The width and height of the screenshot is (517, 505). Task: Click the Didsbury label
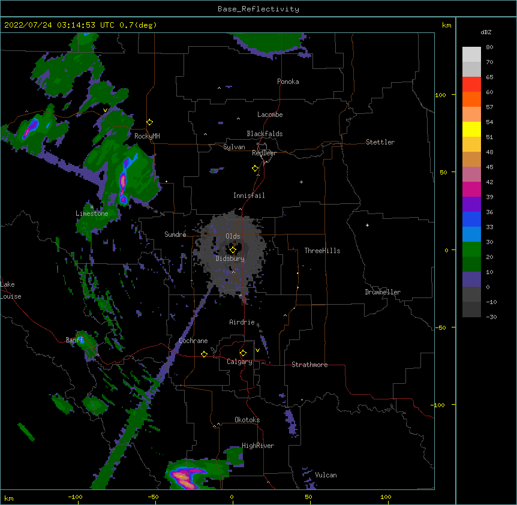tap(230, 258)
